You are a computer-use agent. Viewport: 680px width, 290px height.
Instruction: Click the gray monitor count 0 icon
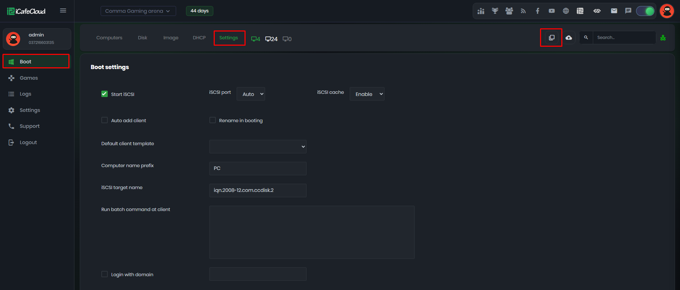pyautogui.click(x=287, y=39)
